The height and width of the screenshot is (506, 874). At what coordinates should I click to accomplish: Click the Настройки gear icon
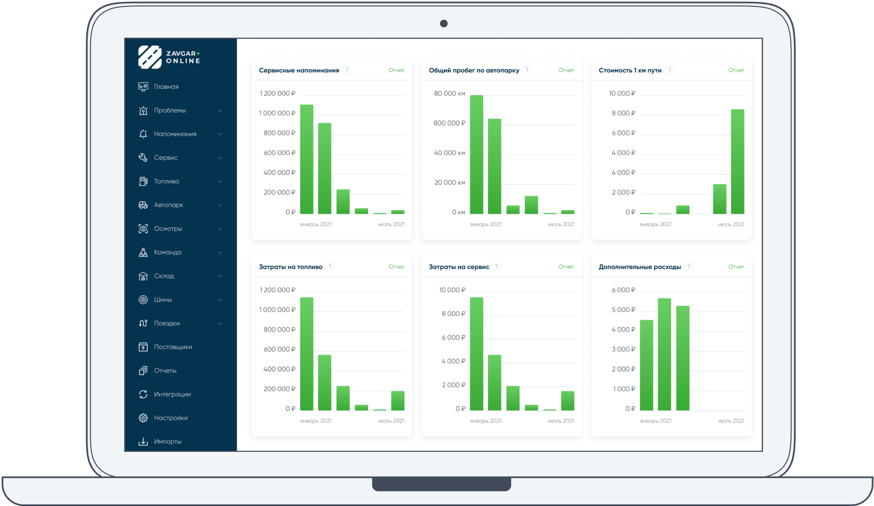point(143,418)
